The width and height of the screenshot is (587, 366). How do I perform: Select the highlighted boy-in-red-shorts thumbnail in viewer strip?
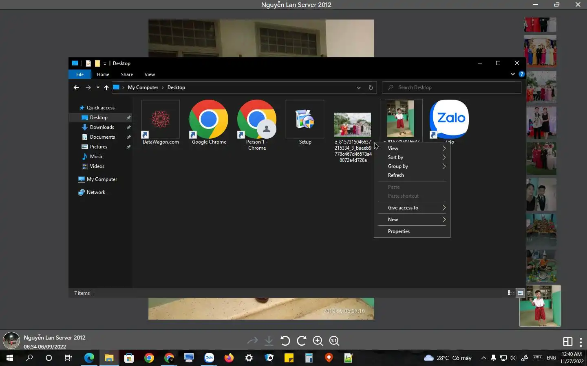coord(540,306)
